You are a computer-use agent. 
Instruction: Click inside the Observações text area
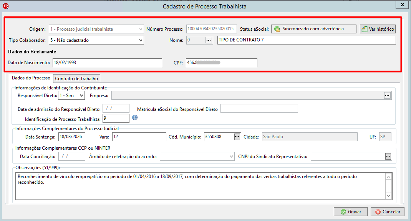(x=201, y=186)
